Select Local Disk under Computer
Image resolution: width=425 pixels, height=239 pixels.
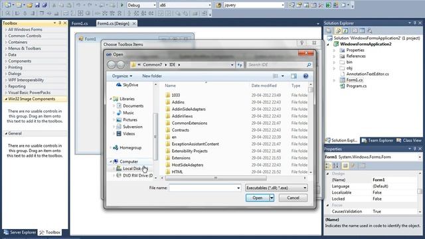132,169
